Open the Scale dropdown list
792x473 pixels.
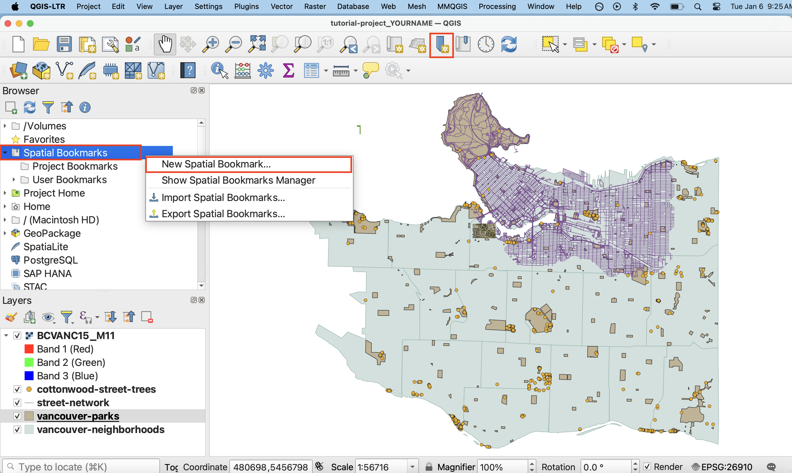pyautogui.click(x=412, y=467)
